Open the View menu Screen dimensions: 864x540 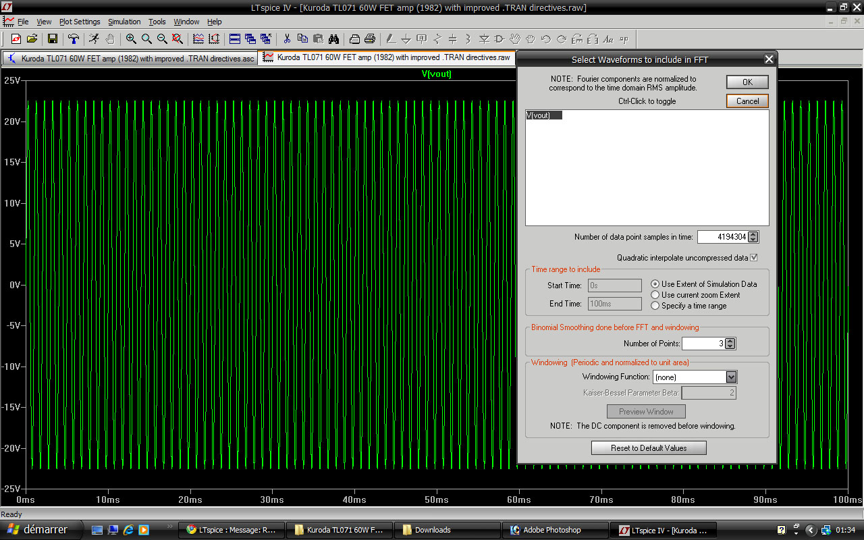pos(44,22)
